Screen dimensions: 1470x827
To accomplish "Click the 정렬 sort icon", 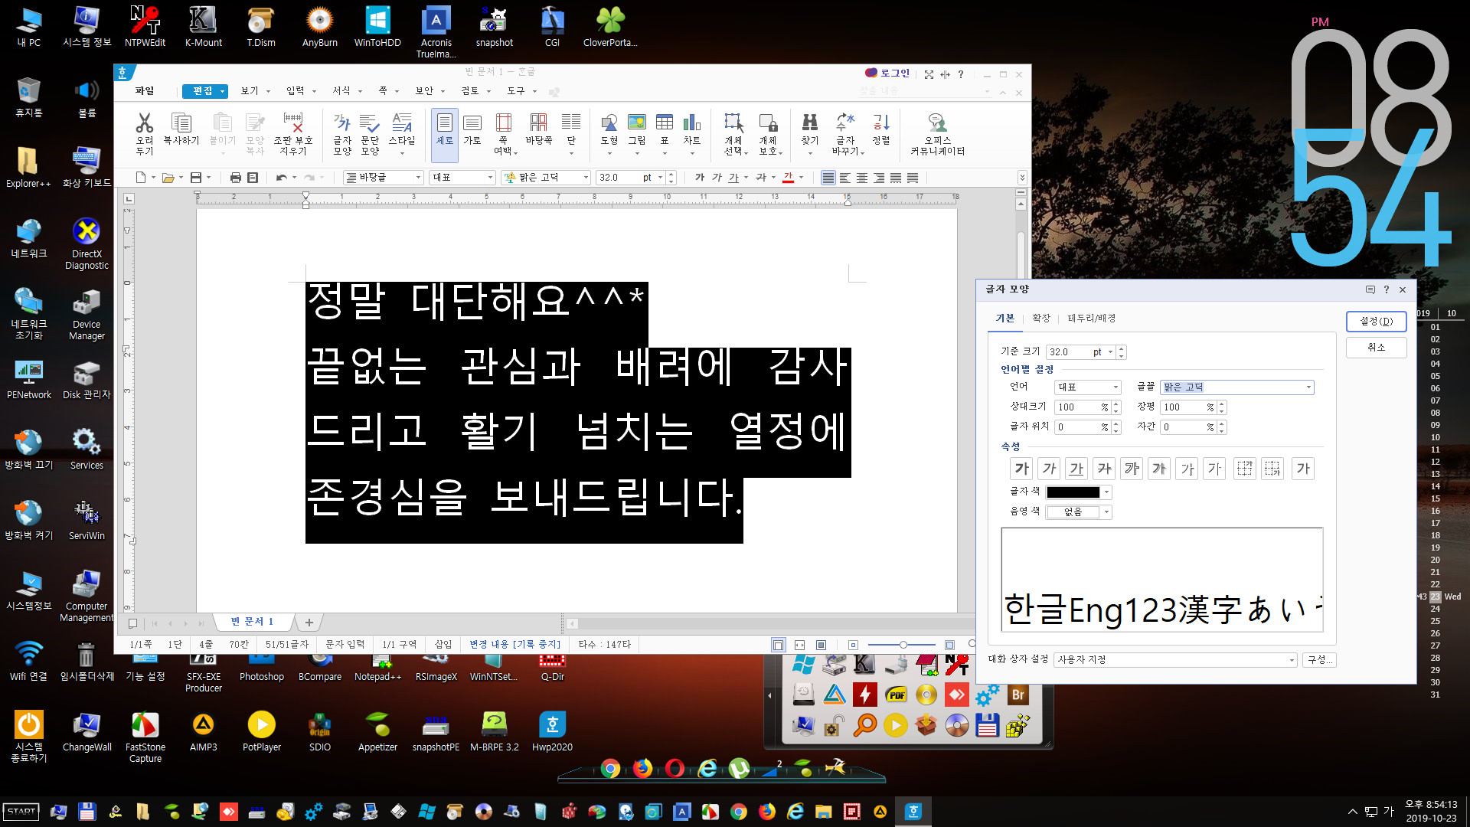I will coord(881,129).
